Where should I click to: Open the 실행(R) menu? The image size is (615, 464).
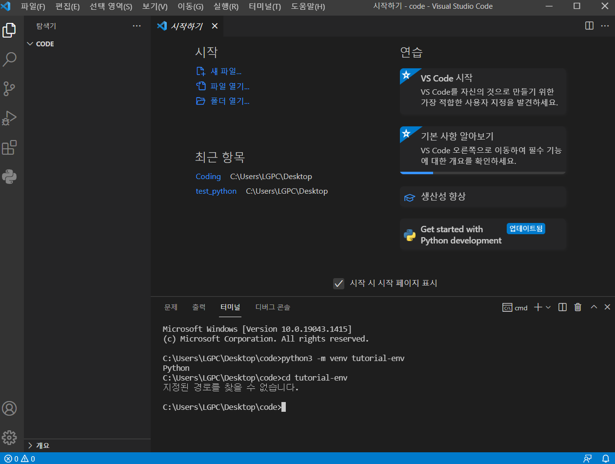tap(226, 6)
